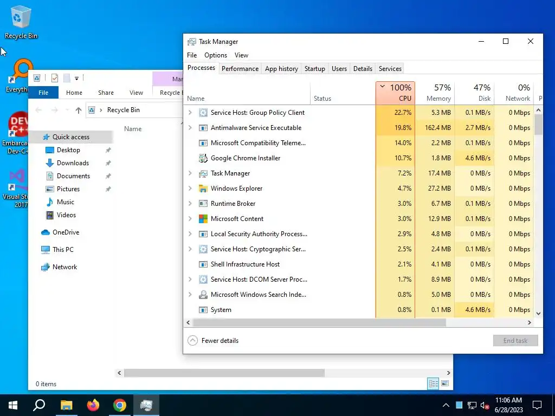
Task: Expand Local Security Authority Process group
Action: pyautogui.click(x=190, y=234)
